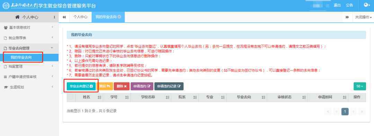This screenshot has width=374, height=136.
Task: Collapse the 毕业去向管理 menu
Action: (x=29, y=48)
